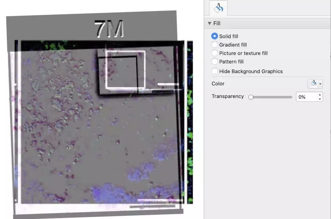Image resolution: width=331 pixels, height=219 pixels.
Task: Choose the Gradient fill radio button
Action: coord(215,45)
